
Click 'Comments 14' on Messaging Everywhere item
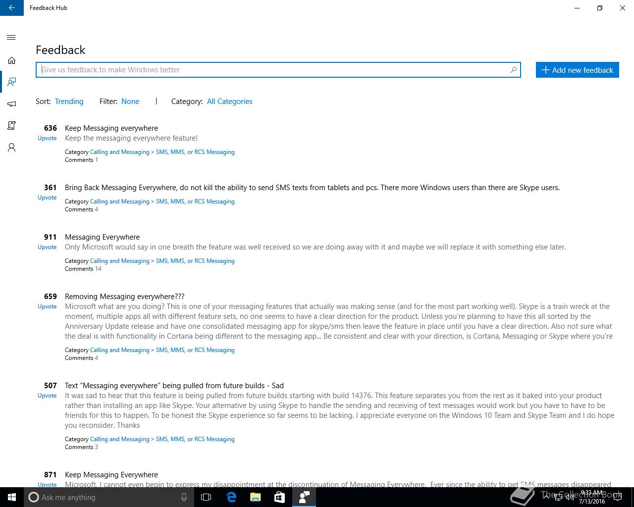click(x=83, y=269)
